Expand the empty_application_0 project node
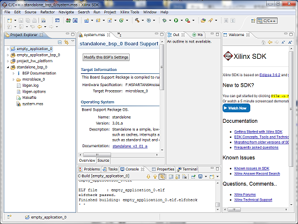The image size is (298, 224). pos(8,49)
